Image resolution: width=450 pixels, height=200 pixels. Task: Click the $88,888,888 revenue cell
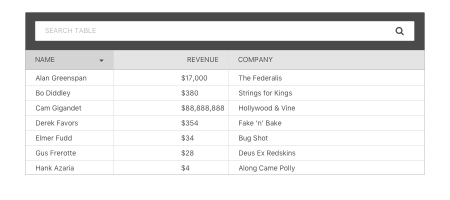tap(171, 108)
